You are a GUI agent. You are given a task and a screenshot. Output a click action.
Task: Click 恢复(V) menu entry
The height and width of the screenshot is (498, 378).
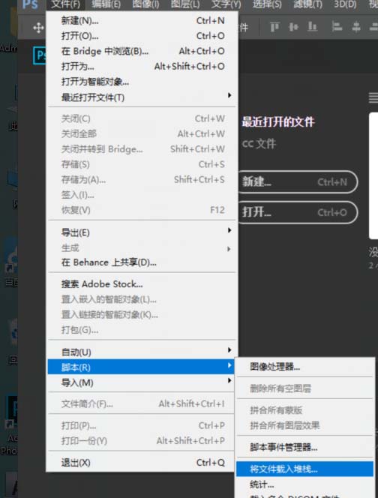(142, 210)
